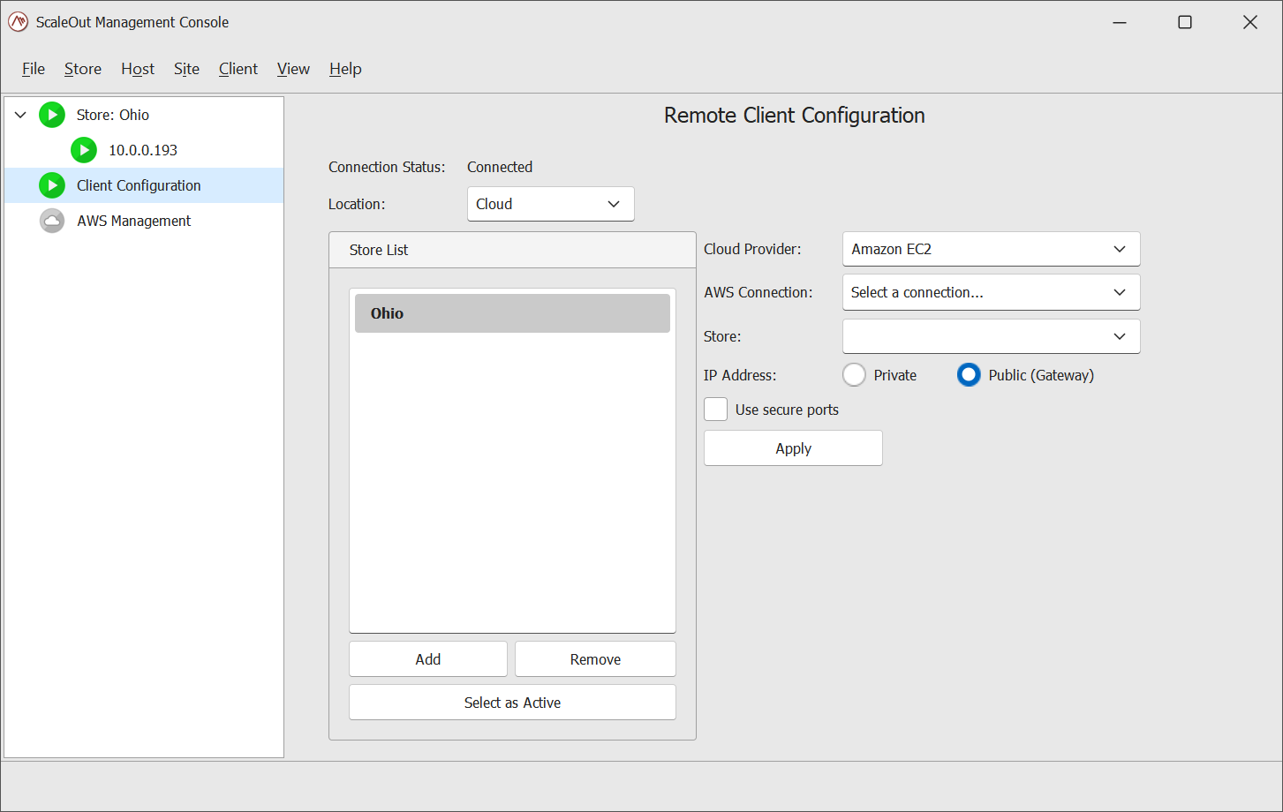Open the AWS Connection dropdown
This screenshot has width=1283, height=812.
(991, 292)
